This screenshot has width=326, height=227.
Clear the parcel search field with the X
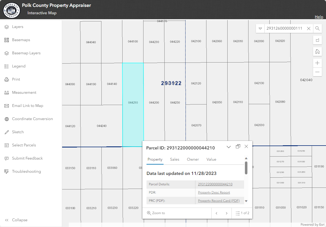(x=308, y=28)
